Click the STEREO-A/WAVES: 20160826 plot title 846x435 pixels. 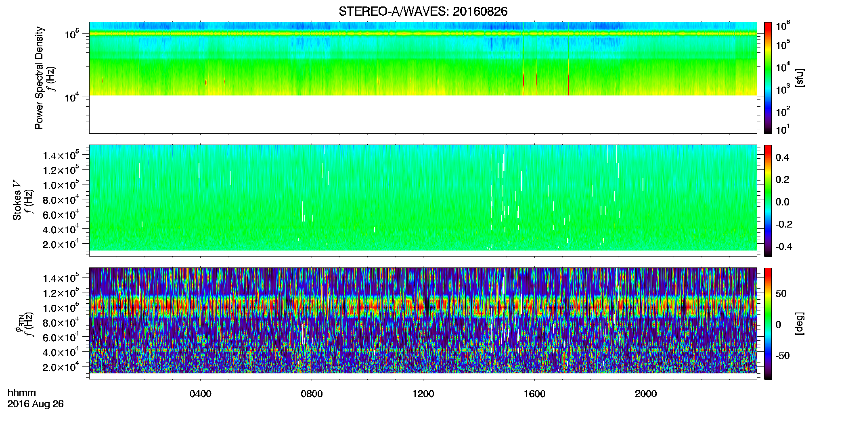coord(423,11)
